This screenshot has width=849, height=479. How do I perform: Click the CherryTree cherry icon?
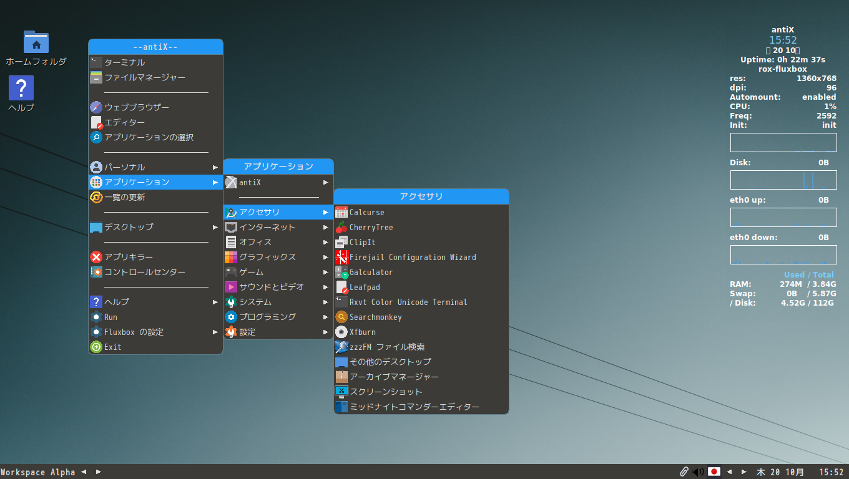tap(341, 227)
